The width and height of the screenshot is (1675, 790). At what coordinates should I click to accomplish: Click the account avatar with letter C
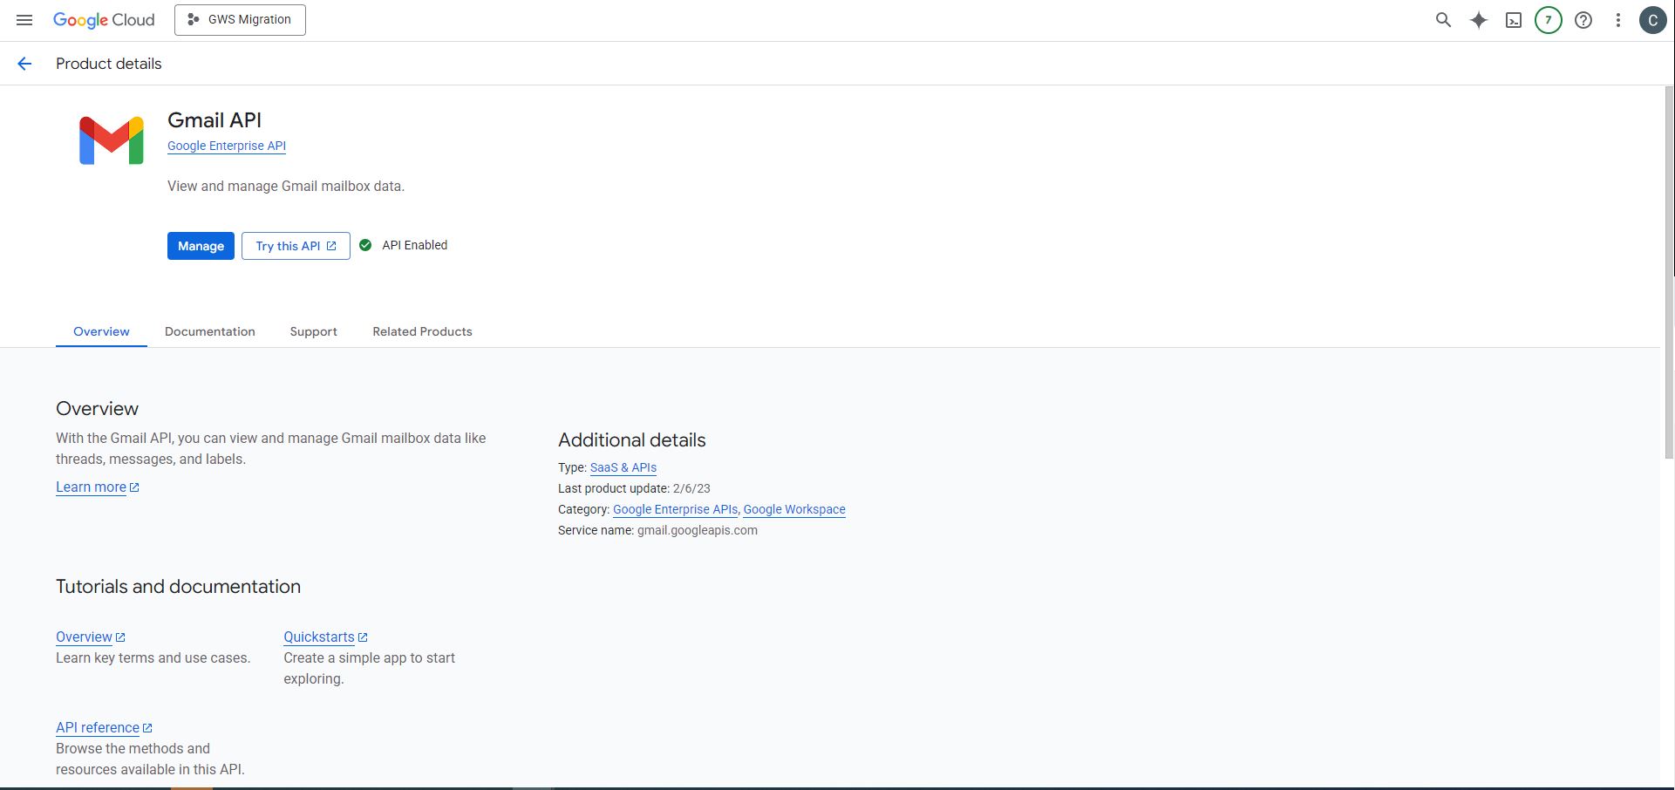(1652, 20)
